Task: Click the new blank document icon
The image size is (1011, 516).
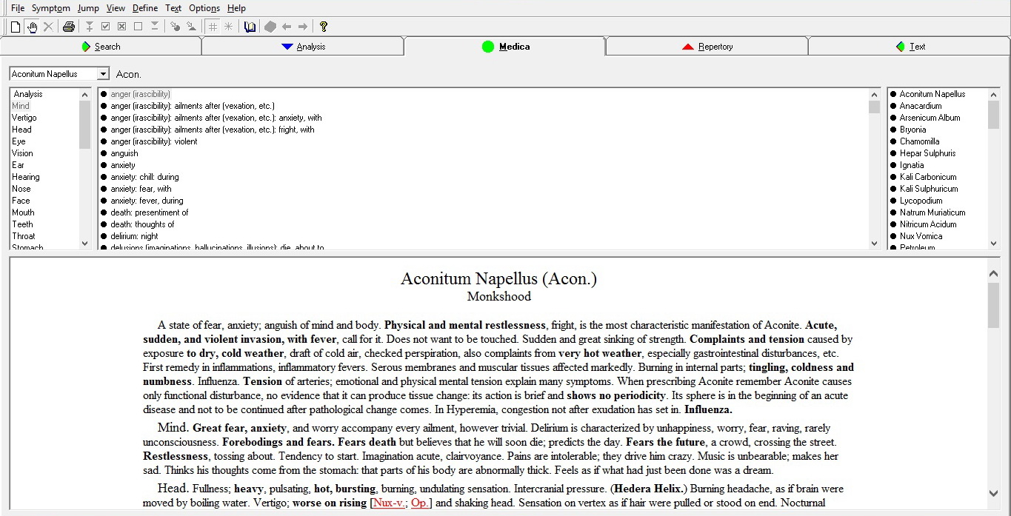Action: coord(15,27)
